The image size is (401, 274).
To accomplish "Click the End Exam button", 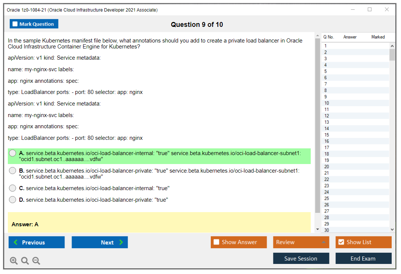I will coord(363,258).
